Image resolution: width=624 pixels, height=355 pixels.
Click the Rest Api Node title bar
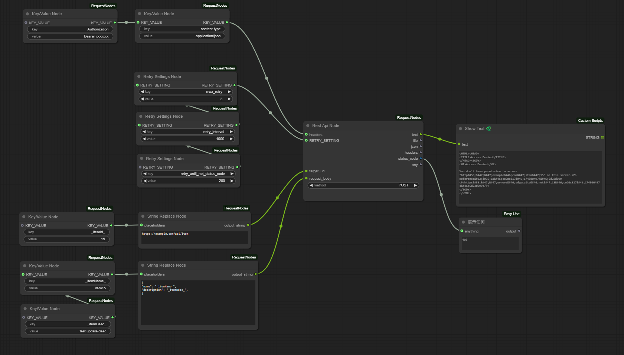[x=363, y=126]
